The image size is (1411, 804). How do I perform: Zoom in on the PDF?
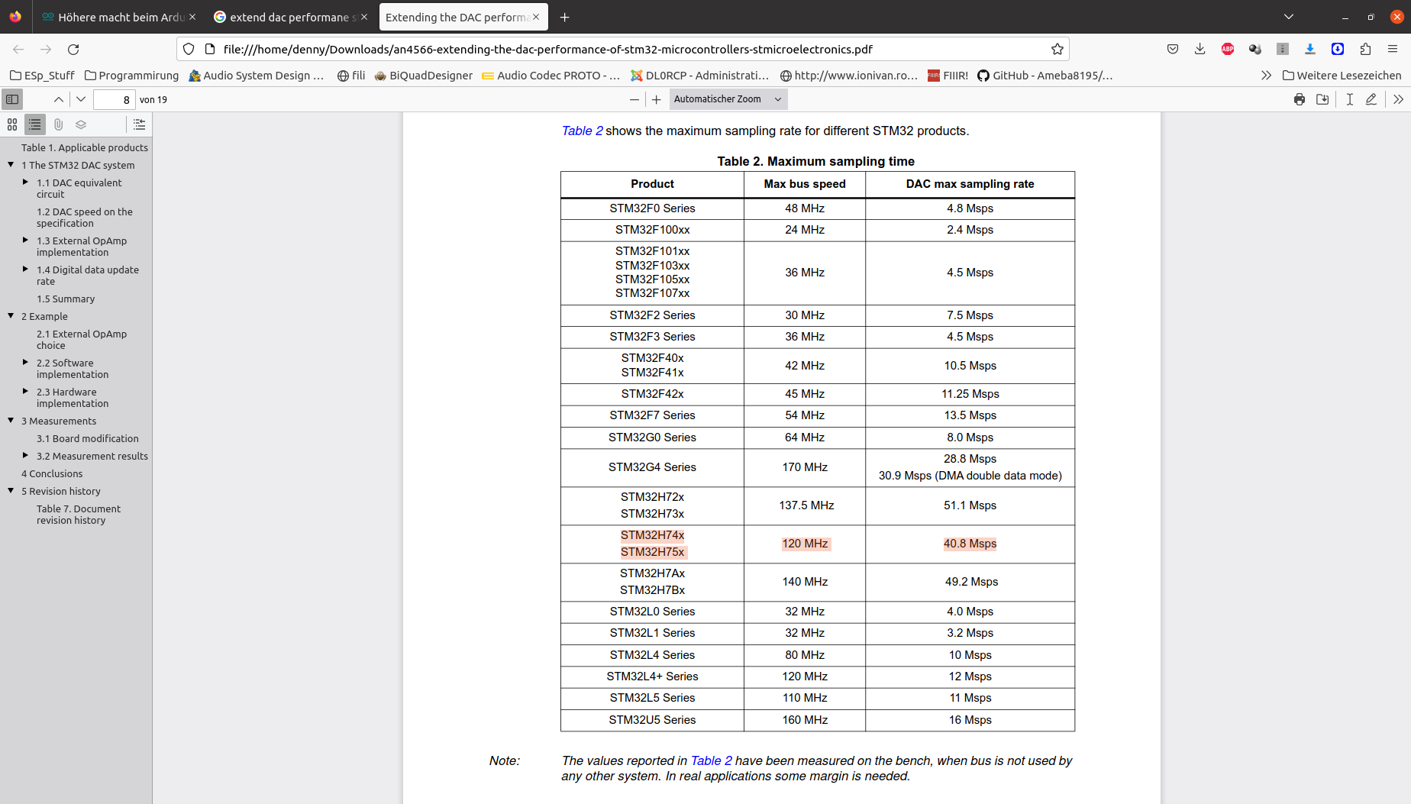pyautogui.click(x=657, y=99)
